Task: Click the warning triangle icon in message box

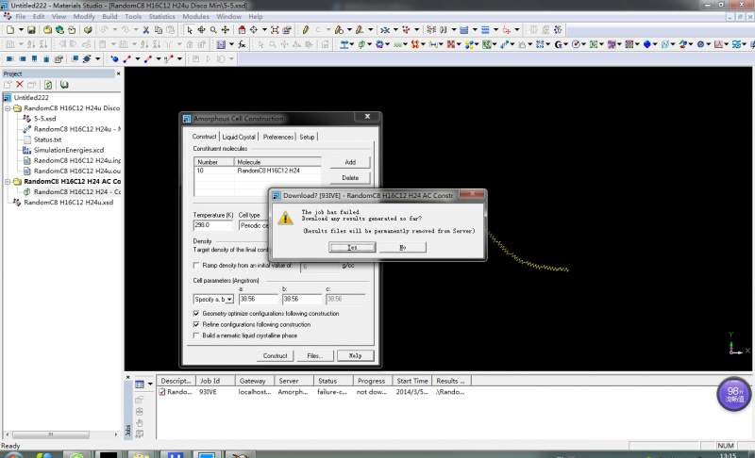Action: (286, 219)
